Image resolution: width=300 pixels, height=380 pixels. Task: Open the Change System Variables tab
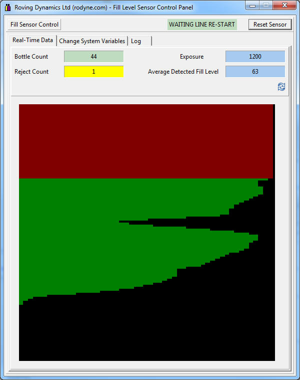(x=92, y=41)
